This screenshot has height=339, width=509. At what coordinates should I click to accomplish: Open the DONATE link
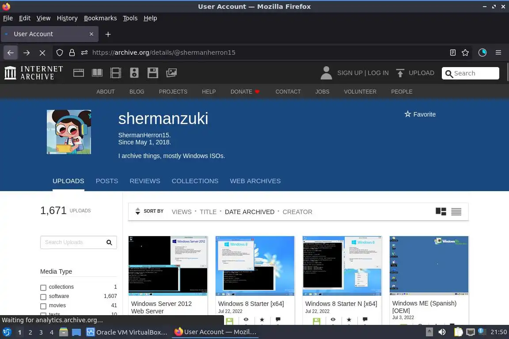coord(245,92)
